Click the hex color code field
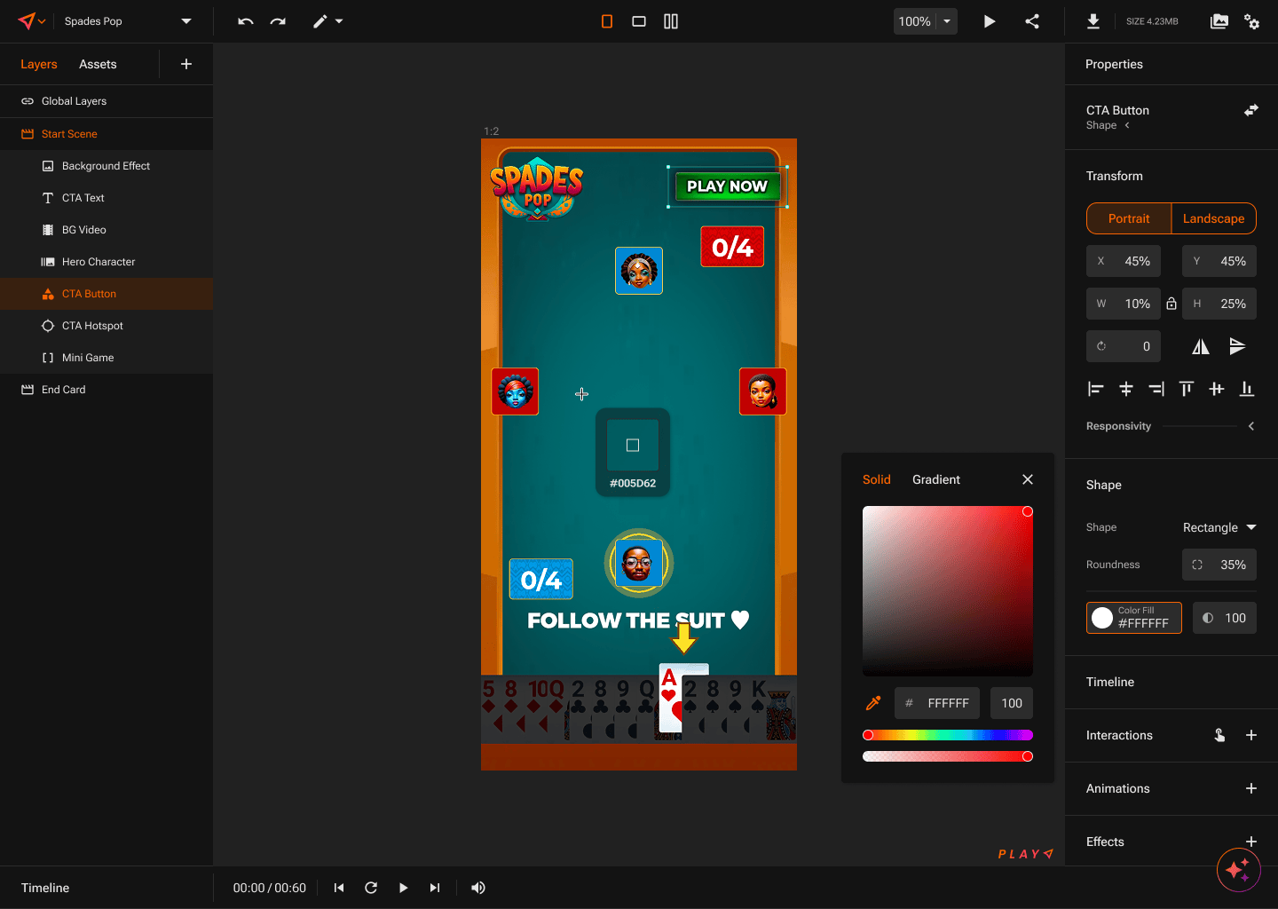This screenshot has height=909, width=1278. coord(937,703)
